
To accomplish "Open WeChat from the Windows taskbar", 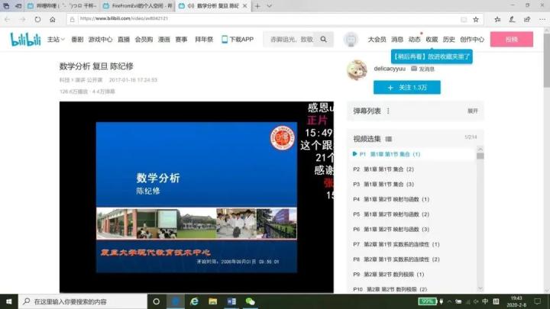I will click(250, 301).
